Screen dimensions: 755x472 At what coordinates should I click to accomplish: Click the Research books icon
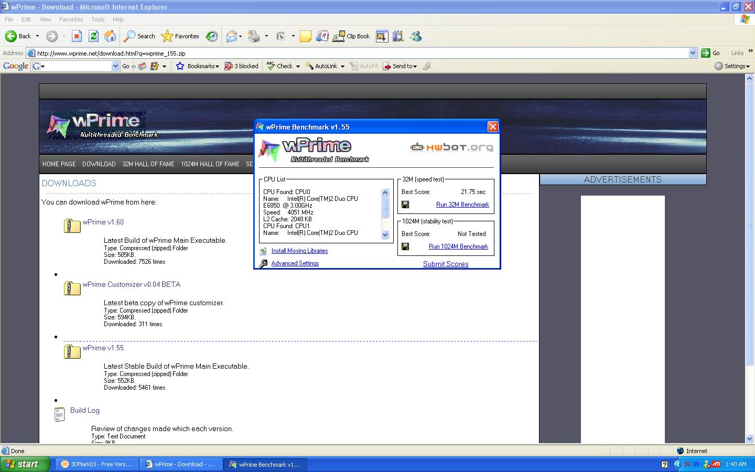pyautogui.click(x=398, y=36)
